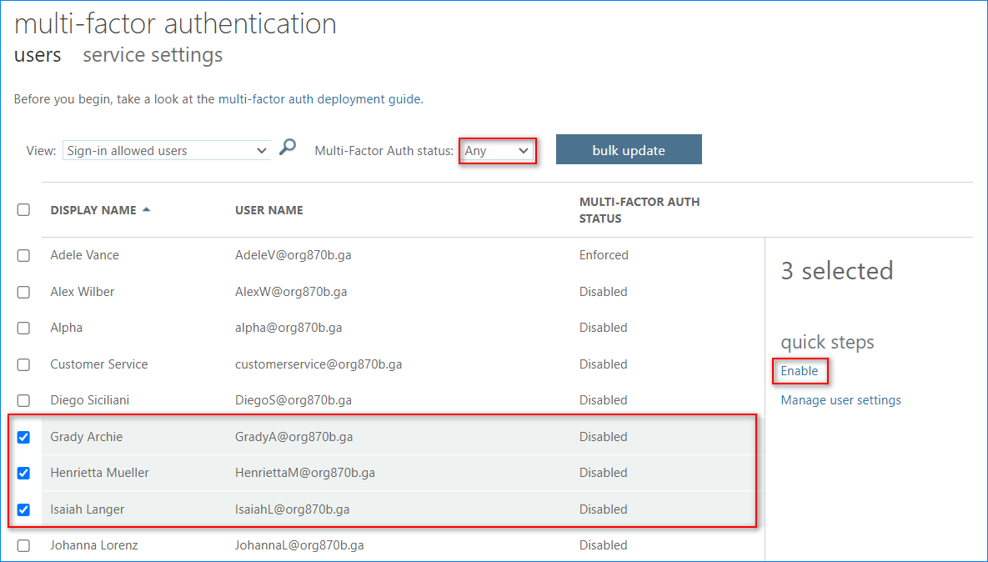The height and width of the screenshot is (562, 988).
Task: Click customerservice@org870b.ga username
Action: (318, 364)
